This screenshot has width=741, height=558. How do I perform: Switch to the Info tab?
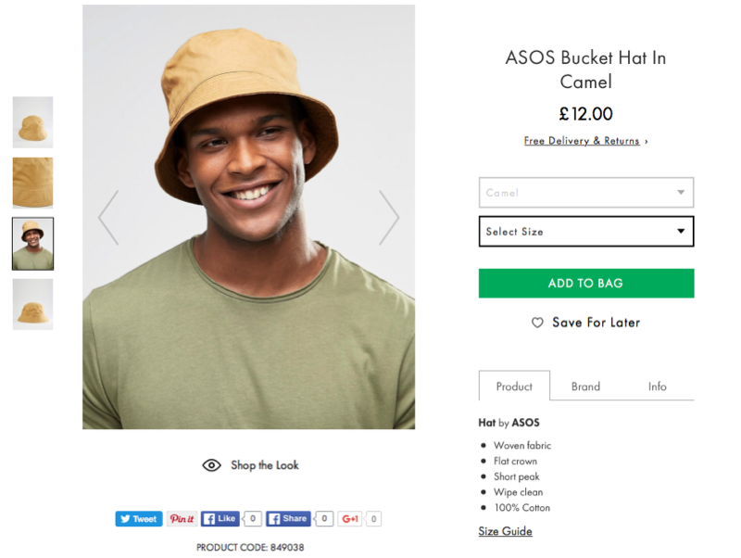657,387
